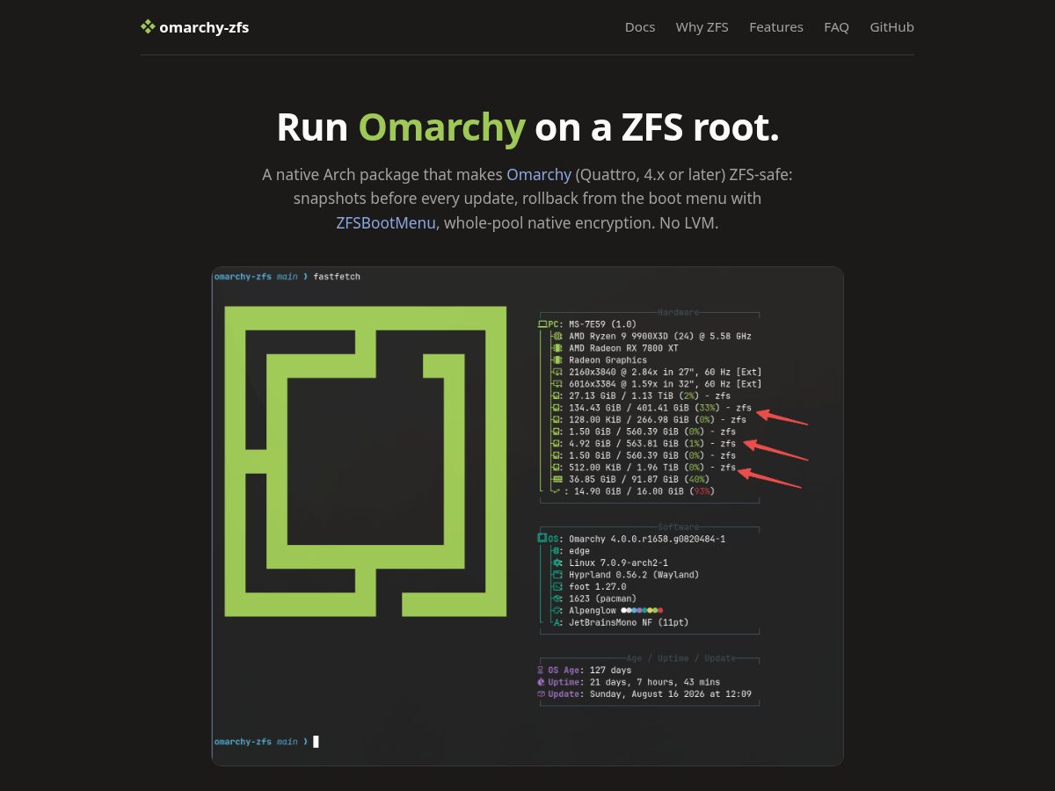Click the disk icon for 128.00 KiB row
Image resolution: width=1055 pixels, height=791 pixels.
point(557,420)
